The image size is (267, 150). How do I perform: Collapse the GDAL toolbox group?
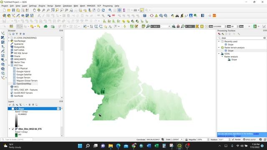point(219,54)
